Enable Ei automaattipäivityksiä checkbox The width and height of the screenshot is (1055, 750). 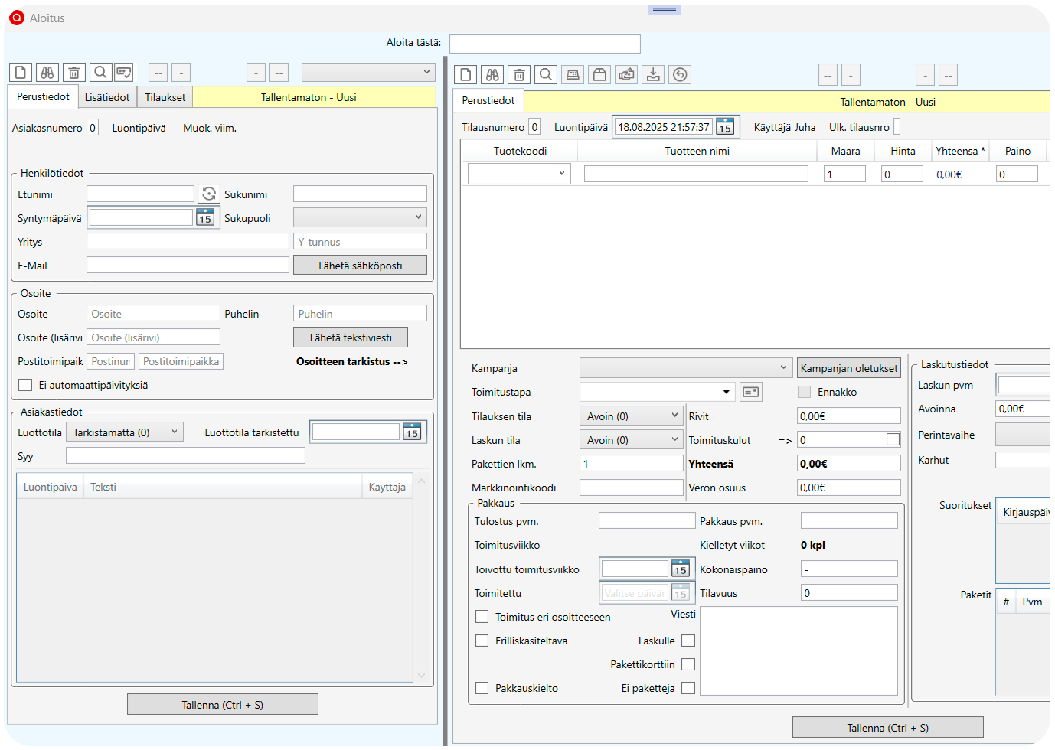pyautogui.click(x=25, y=385)
